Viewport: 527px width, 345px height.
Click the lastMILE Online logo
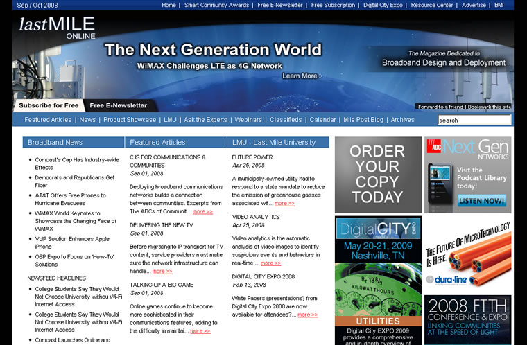(57, 28)
